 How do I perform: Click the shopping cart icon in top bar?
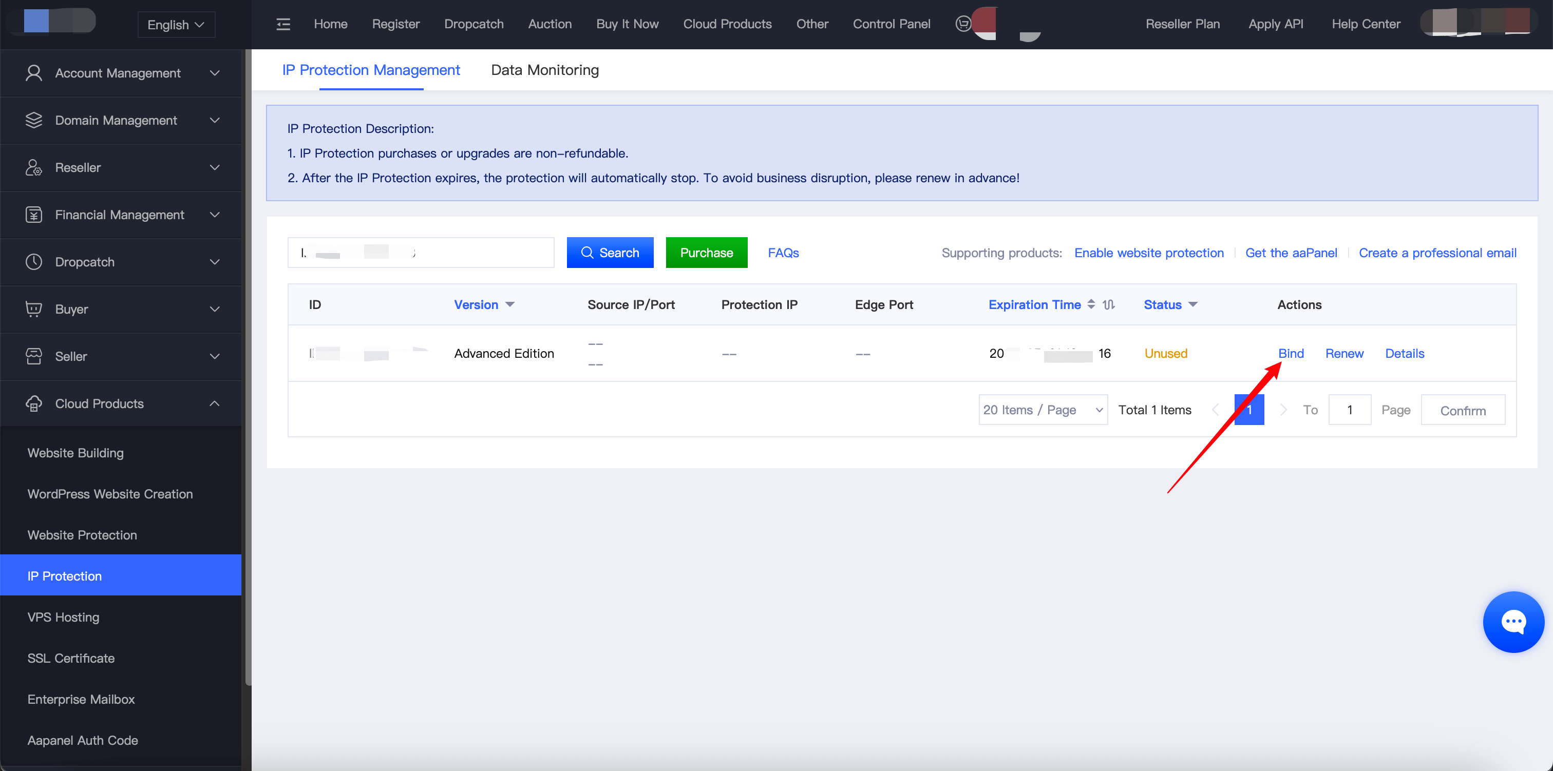point(963,24)
